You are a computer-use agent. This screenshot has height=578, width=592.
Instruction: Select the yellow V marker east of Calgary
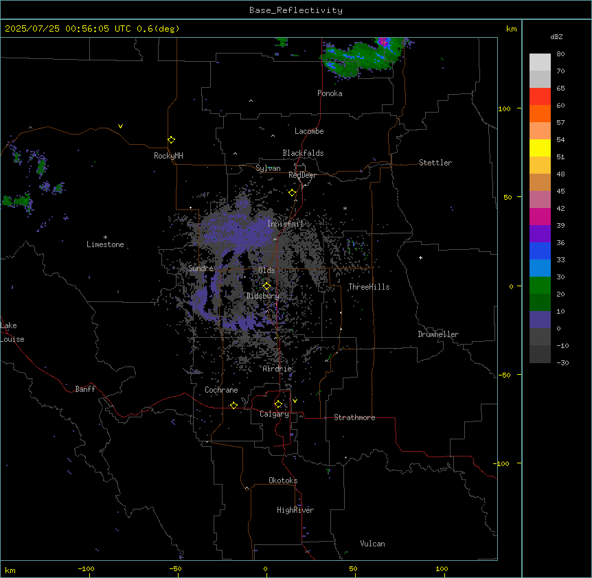(295, 400)
